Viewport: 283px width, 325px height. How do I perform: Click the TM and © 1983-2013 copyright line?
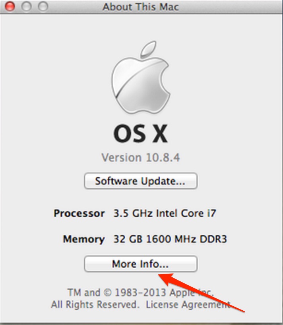pyautogui.click(x=140, y=292)
